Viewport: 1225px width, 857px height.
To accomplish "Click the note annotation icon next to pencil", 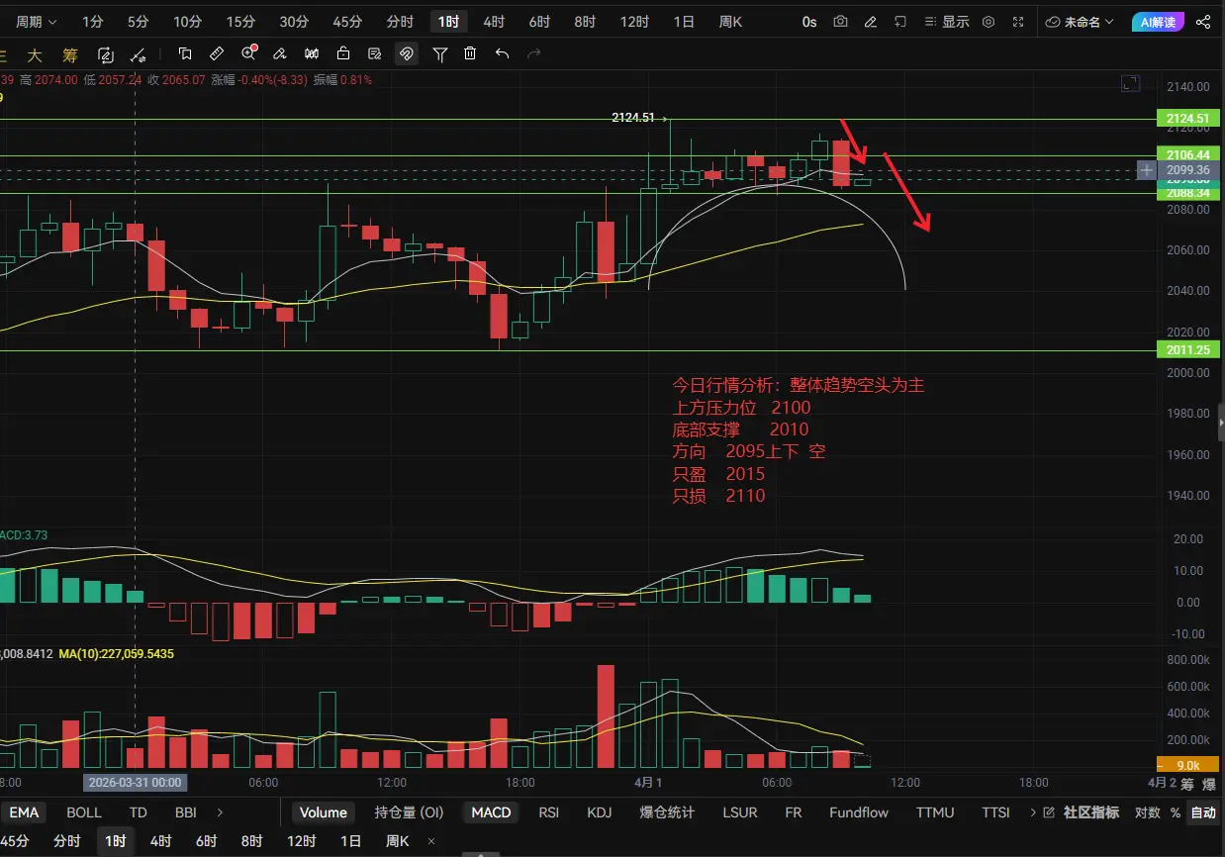I will 899,22.
